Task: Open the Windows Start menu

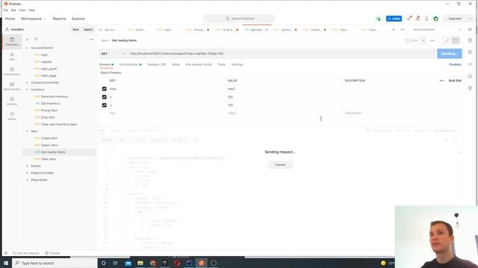Action: tap(6, 263)
